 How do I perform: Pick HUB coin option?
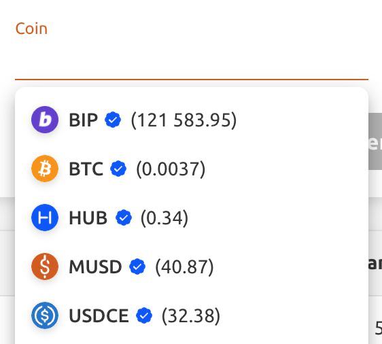(x=192, y=218)
